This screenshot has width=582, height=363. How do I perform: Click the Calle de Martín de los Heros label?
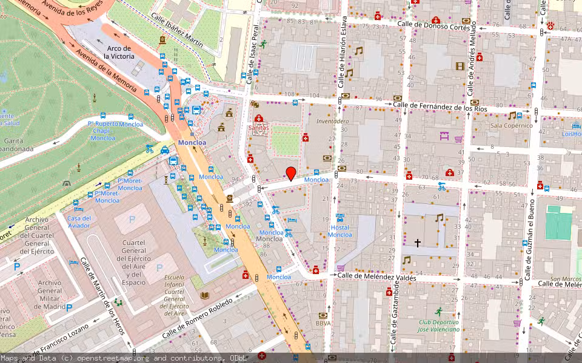104,296
